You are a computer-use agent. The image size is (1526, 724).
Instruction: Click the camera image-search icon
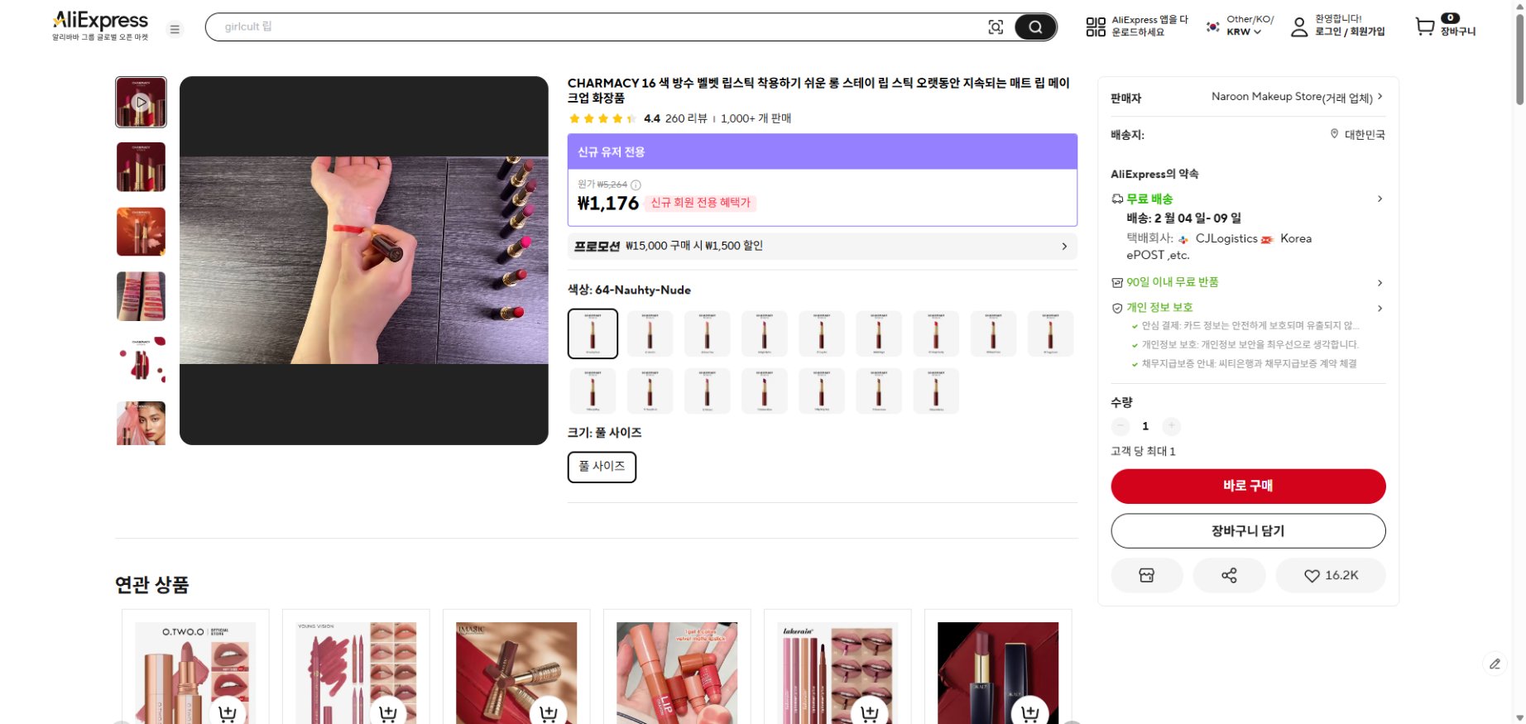point(996,27)
